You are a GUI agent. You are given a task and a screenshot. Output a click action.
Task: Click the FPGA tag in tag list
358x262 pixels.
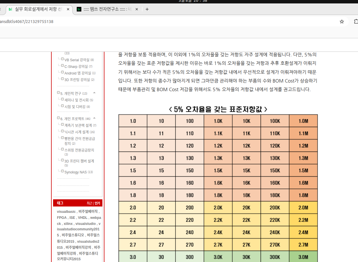61,218
